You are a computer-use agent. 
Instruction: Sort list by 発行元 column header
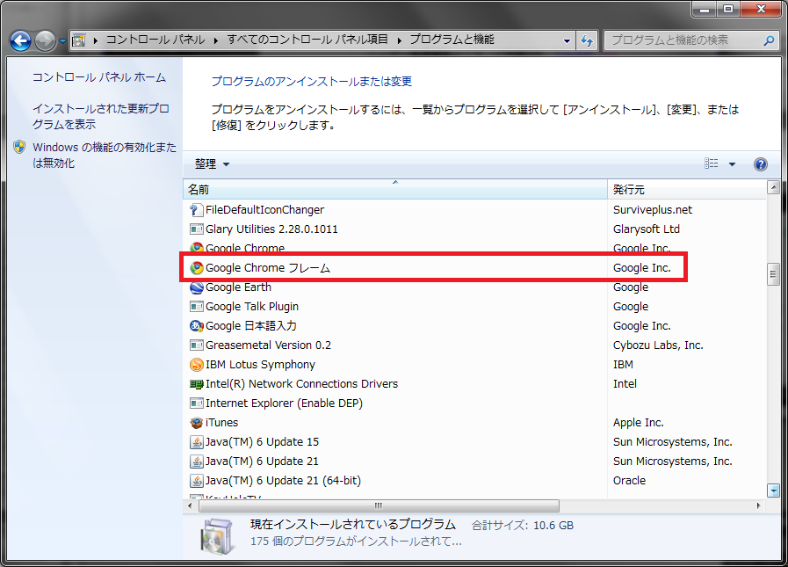tap(686, 190)
